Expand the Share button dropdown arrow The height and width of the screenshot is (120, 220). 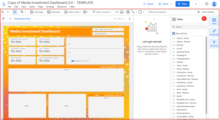tap(172, 4)
